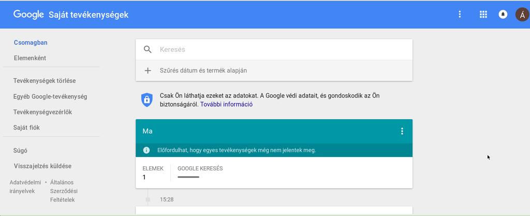530x216 pixels.
Task: Open Tevékenységvezérlők
Action: pos(42,112)
